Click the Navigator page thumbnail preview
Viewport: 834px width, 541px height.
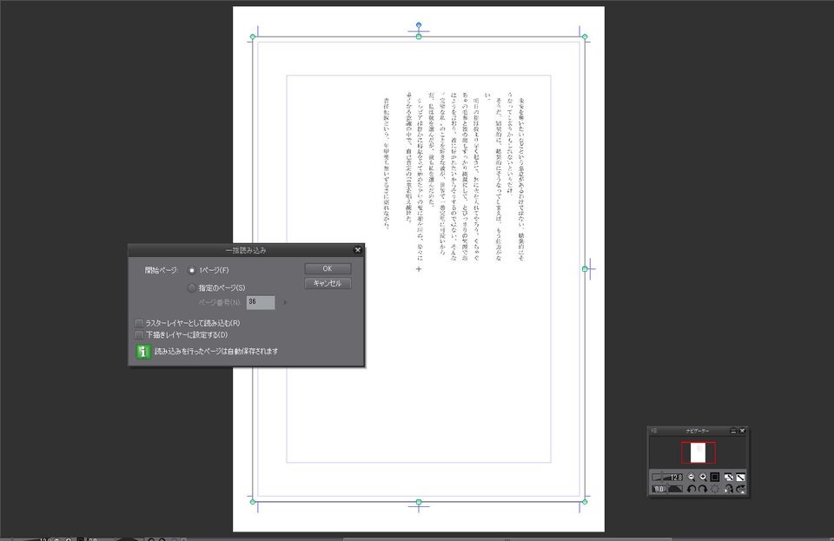click(698, 452)
